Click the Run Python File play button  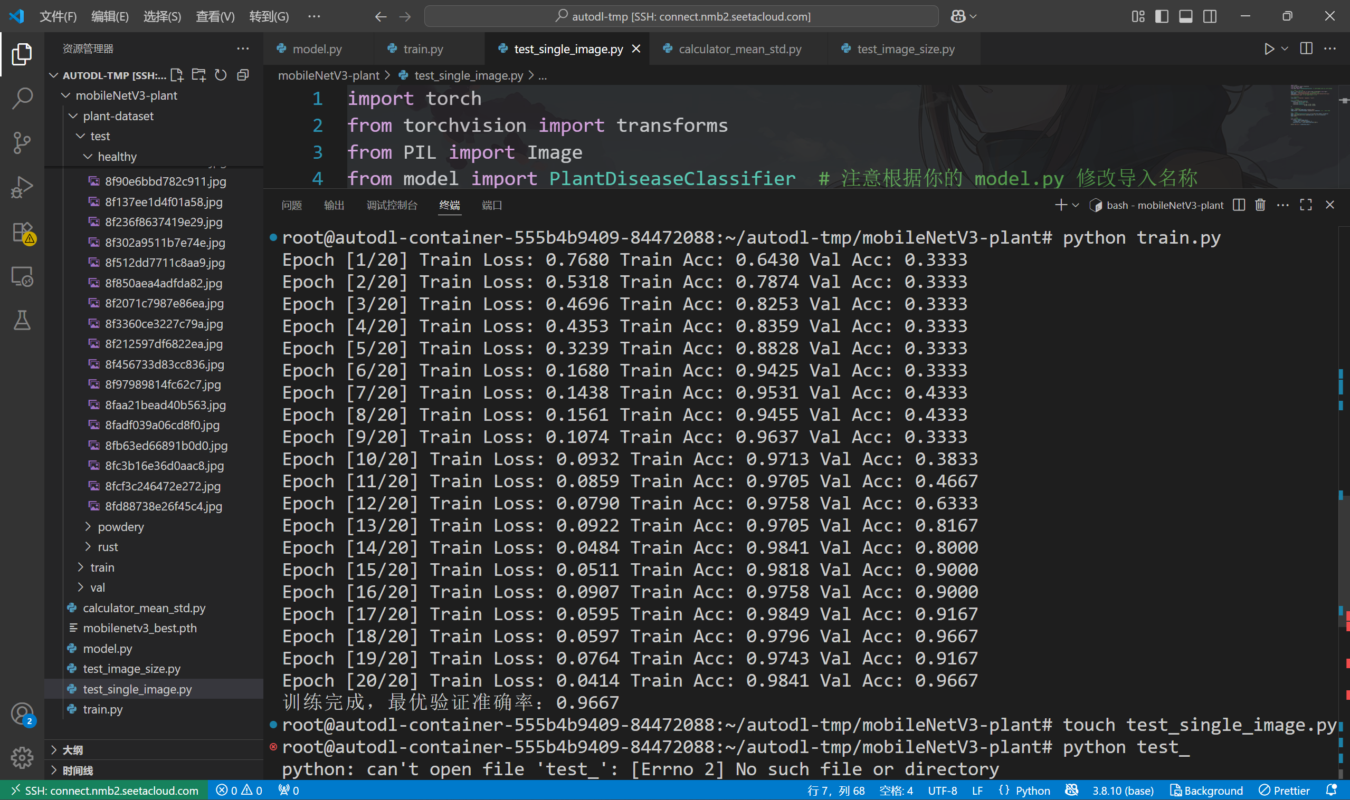(x=1269, y=49)
